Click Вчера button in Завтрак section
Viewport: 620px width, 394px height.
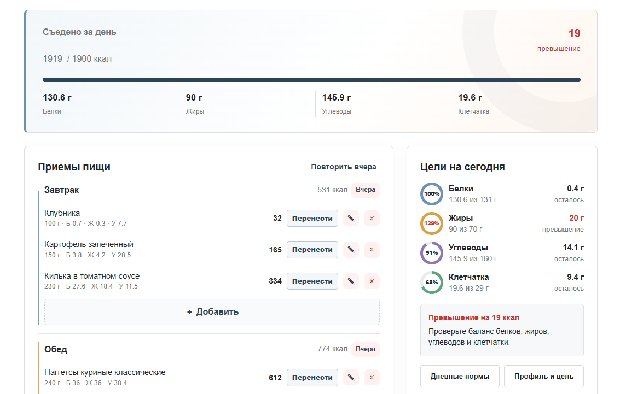pos(366,190)
